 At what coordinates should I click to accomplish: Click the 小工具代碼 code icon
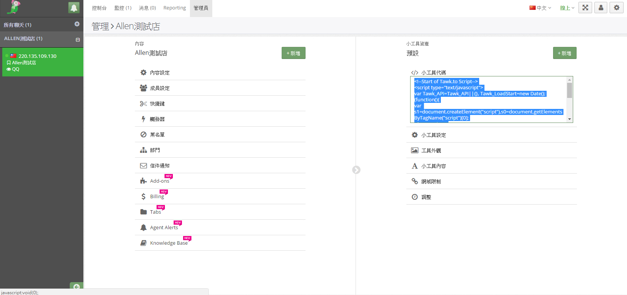pyautogui.click(x=415, y=73)
